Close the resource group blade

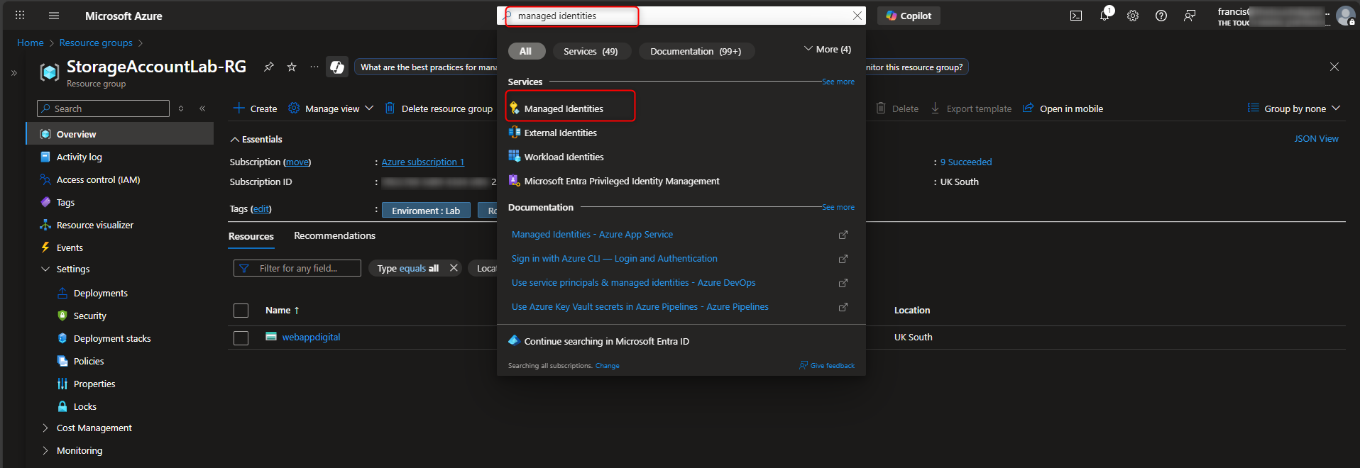[x=1334, y=67]
